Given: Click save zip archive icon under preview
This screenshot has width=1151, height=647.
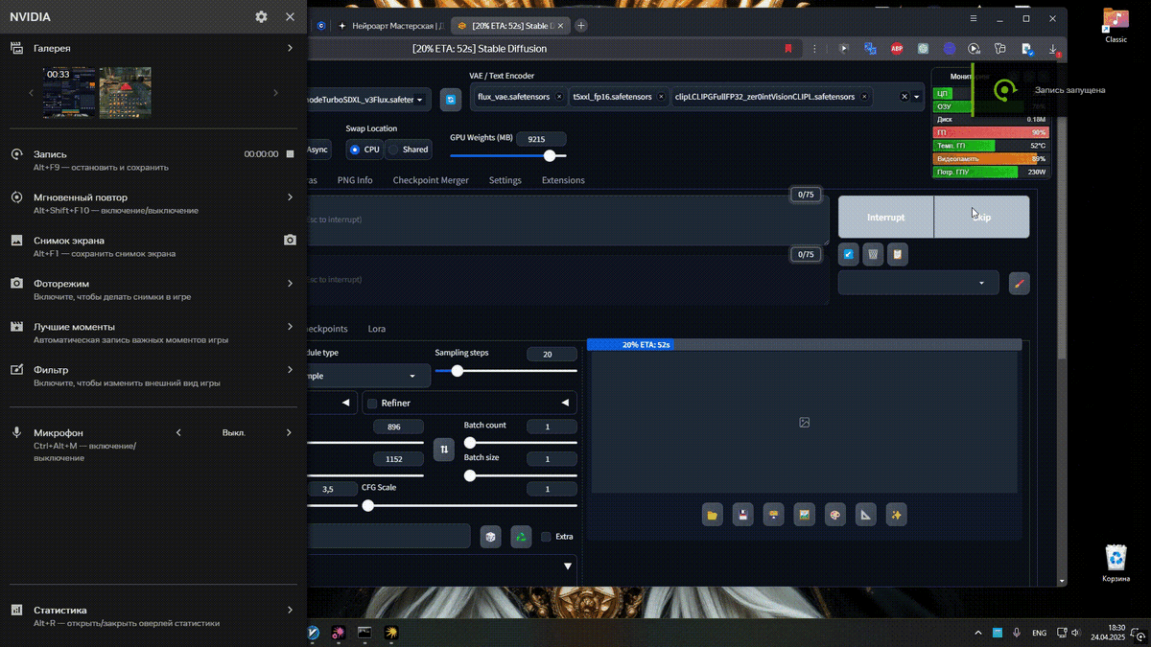Looking at the screenshot, I should click(x=773, y=515).
